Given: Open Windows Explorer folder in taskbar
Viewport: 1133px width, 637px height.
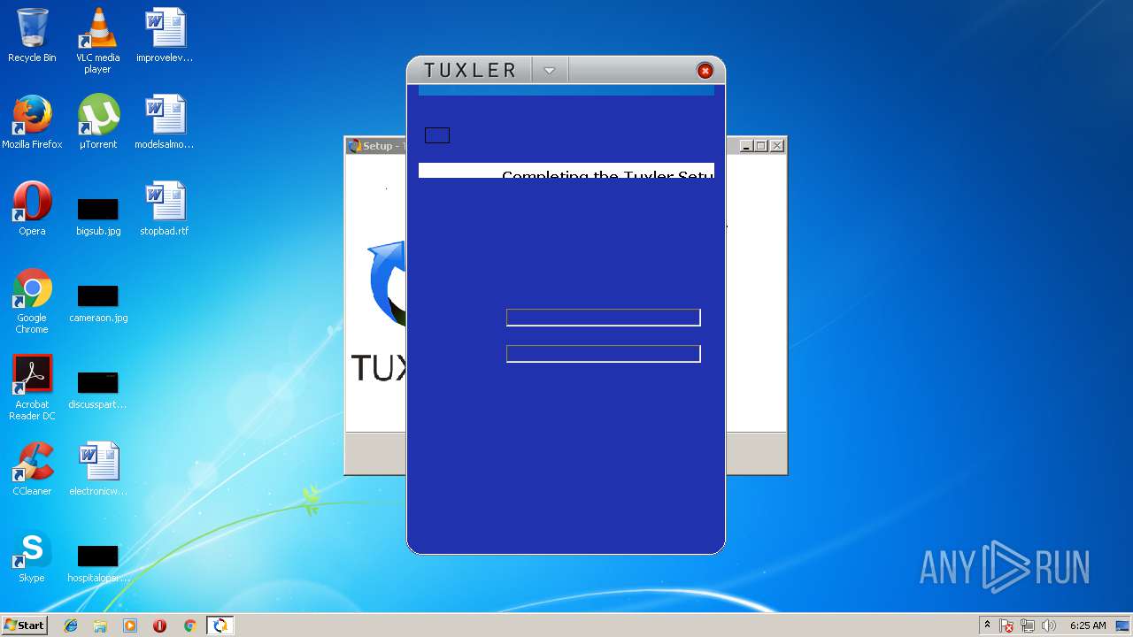Looking at the screenshot, I should (x=100, y=625).
